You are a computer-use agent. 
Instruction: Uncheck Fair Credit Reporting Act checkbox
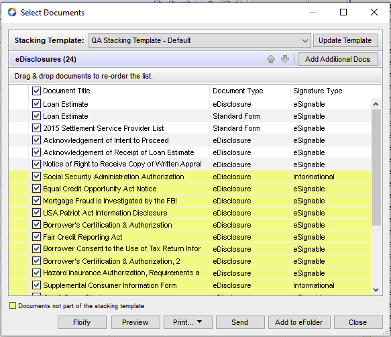[x=36, y=237]
